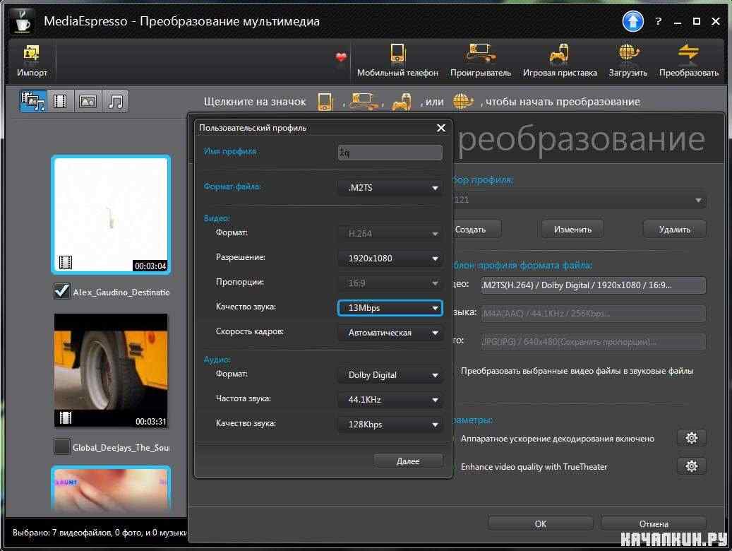Check the Alex_Gaudino_Destination video checkbox
Viewport: 732px width, 551px height.
pyautogui.click(x=61, y=291)
